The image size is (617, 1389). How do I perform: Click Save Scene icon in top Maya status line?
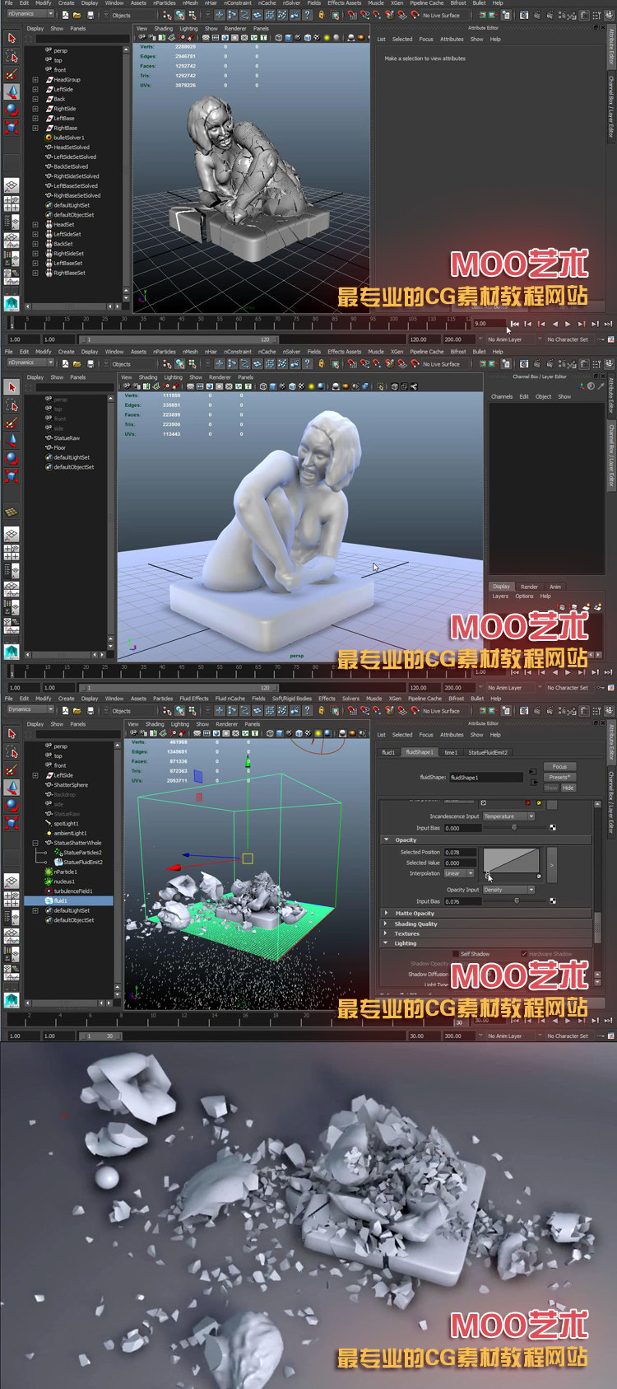point(90,15)
